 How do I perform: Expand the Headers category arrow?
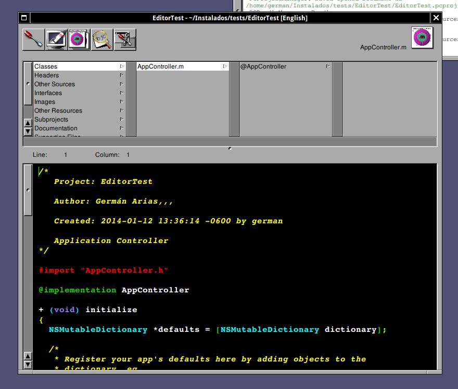point(122,75)
